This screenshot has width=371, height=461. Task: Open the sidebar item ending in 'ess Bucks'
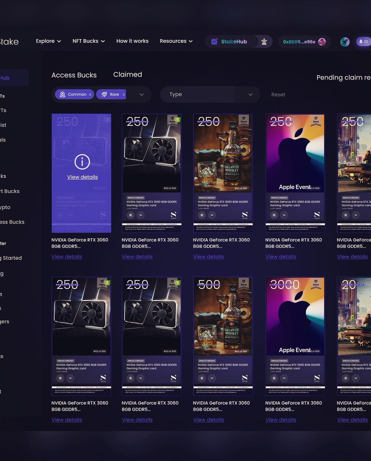click(12, 222)
